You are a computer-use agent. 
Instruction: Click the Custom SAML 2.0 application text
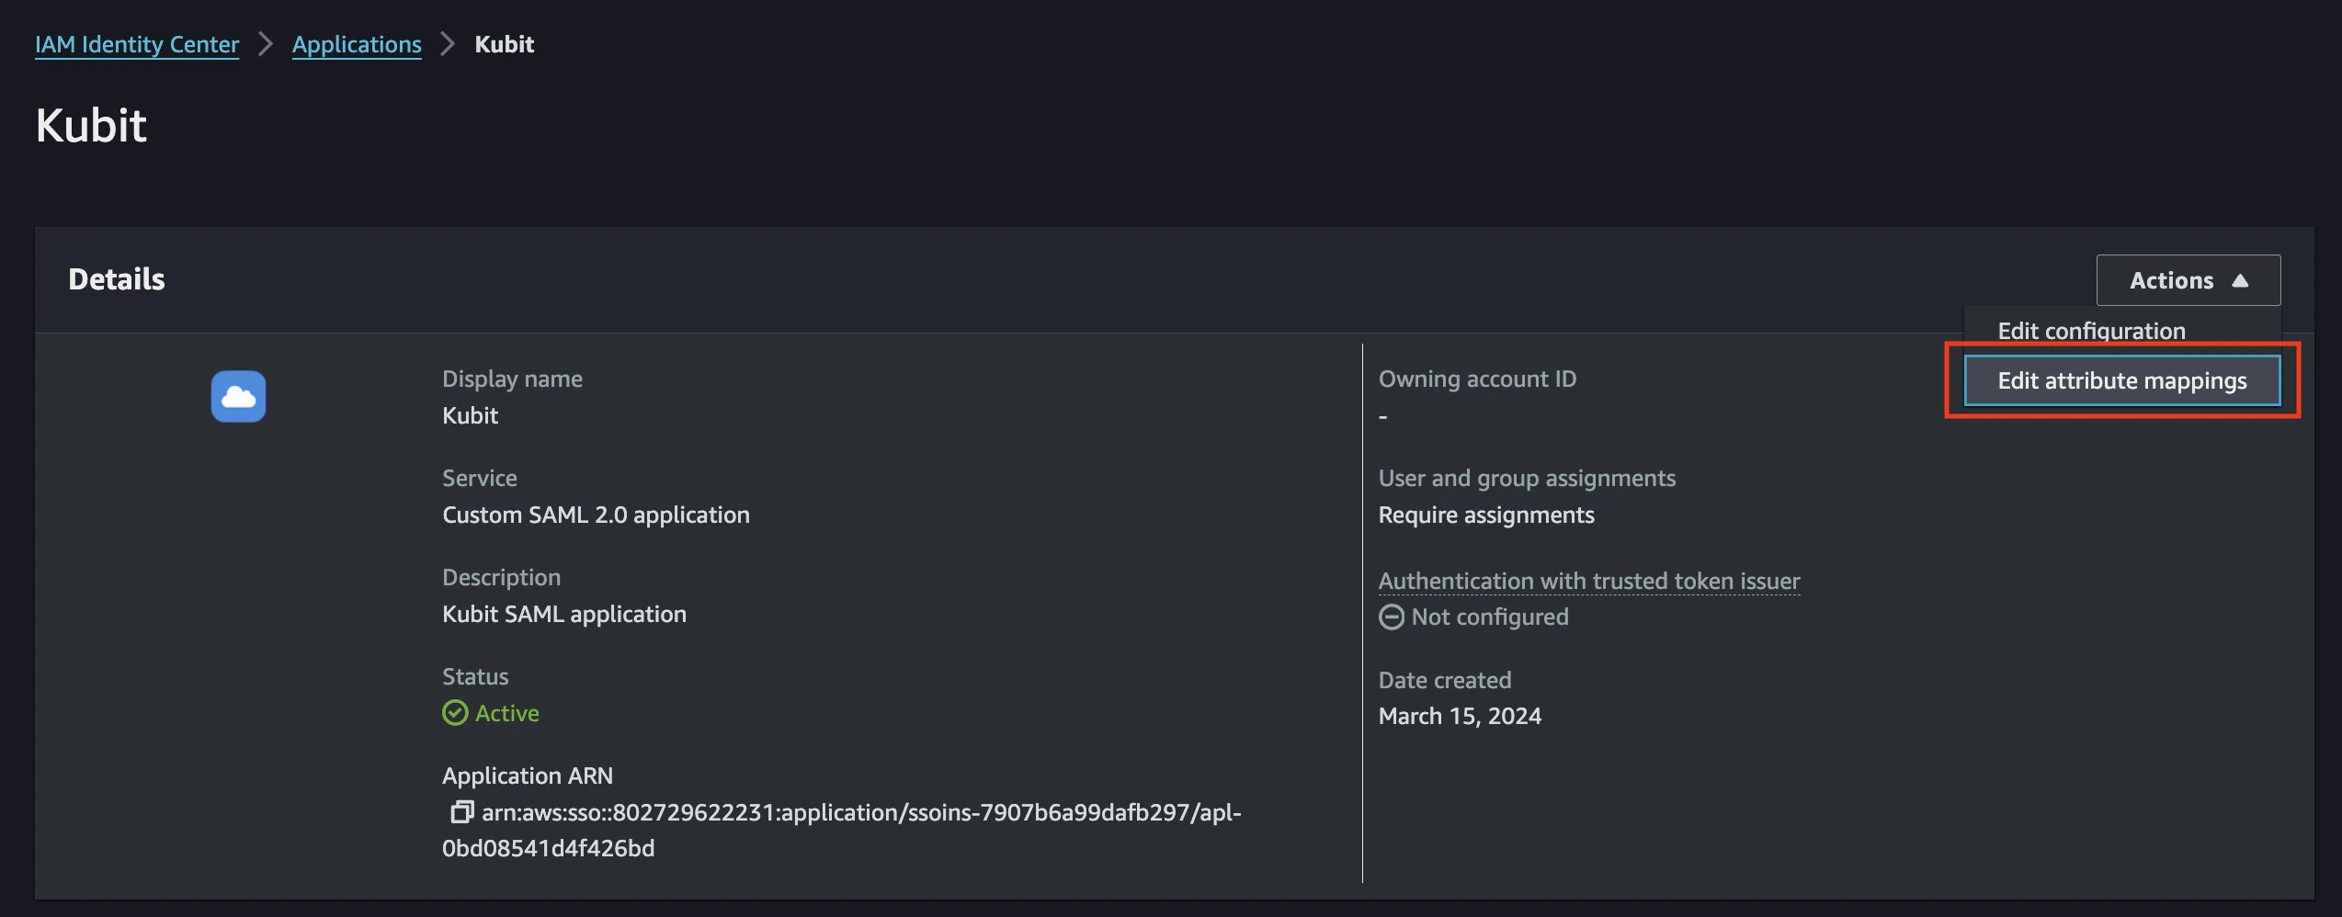(596, 515)
